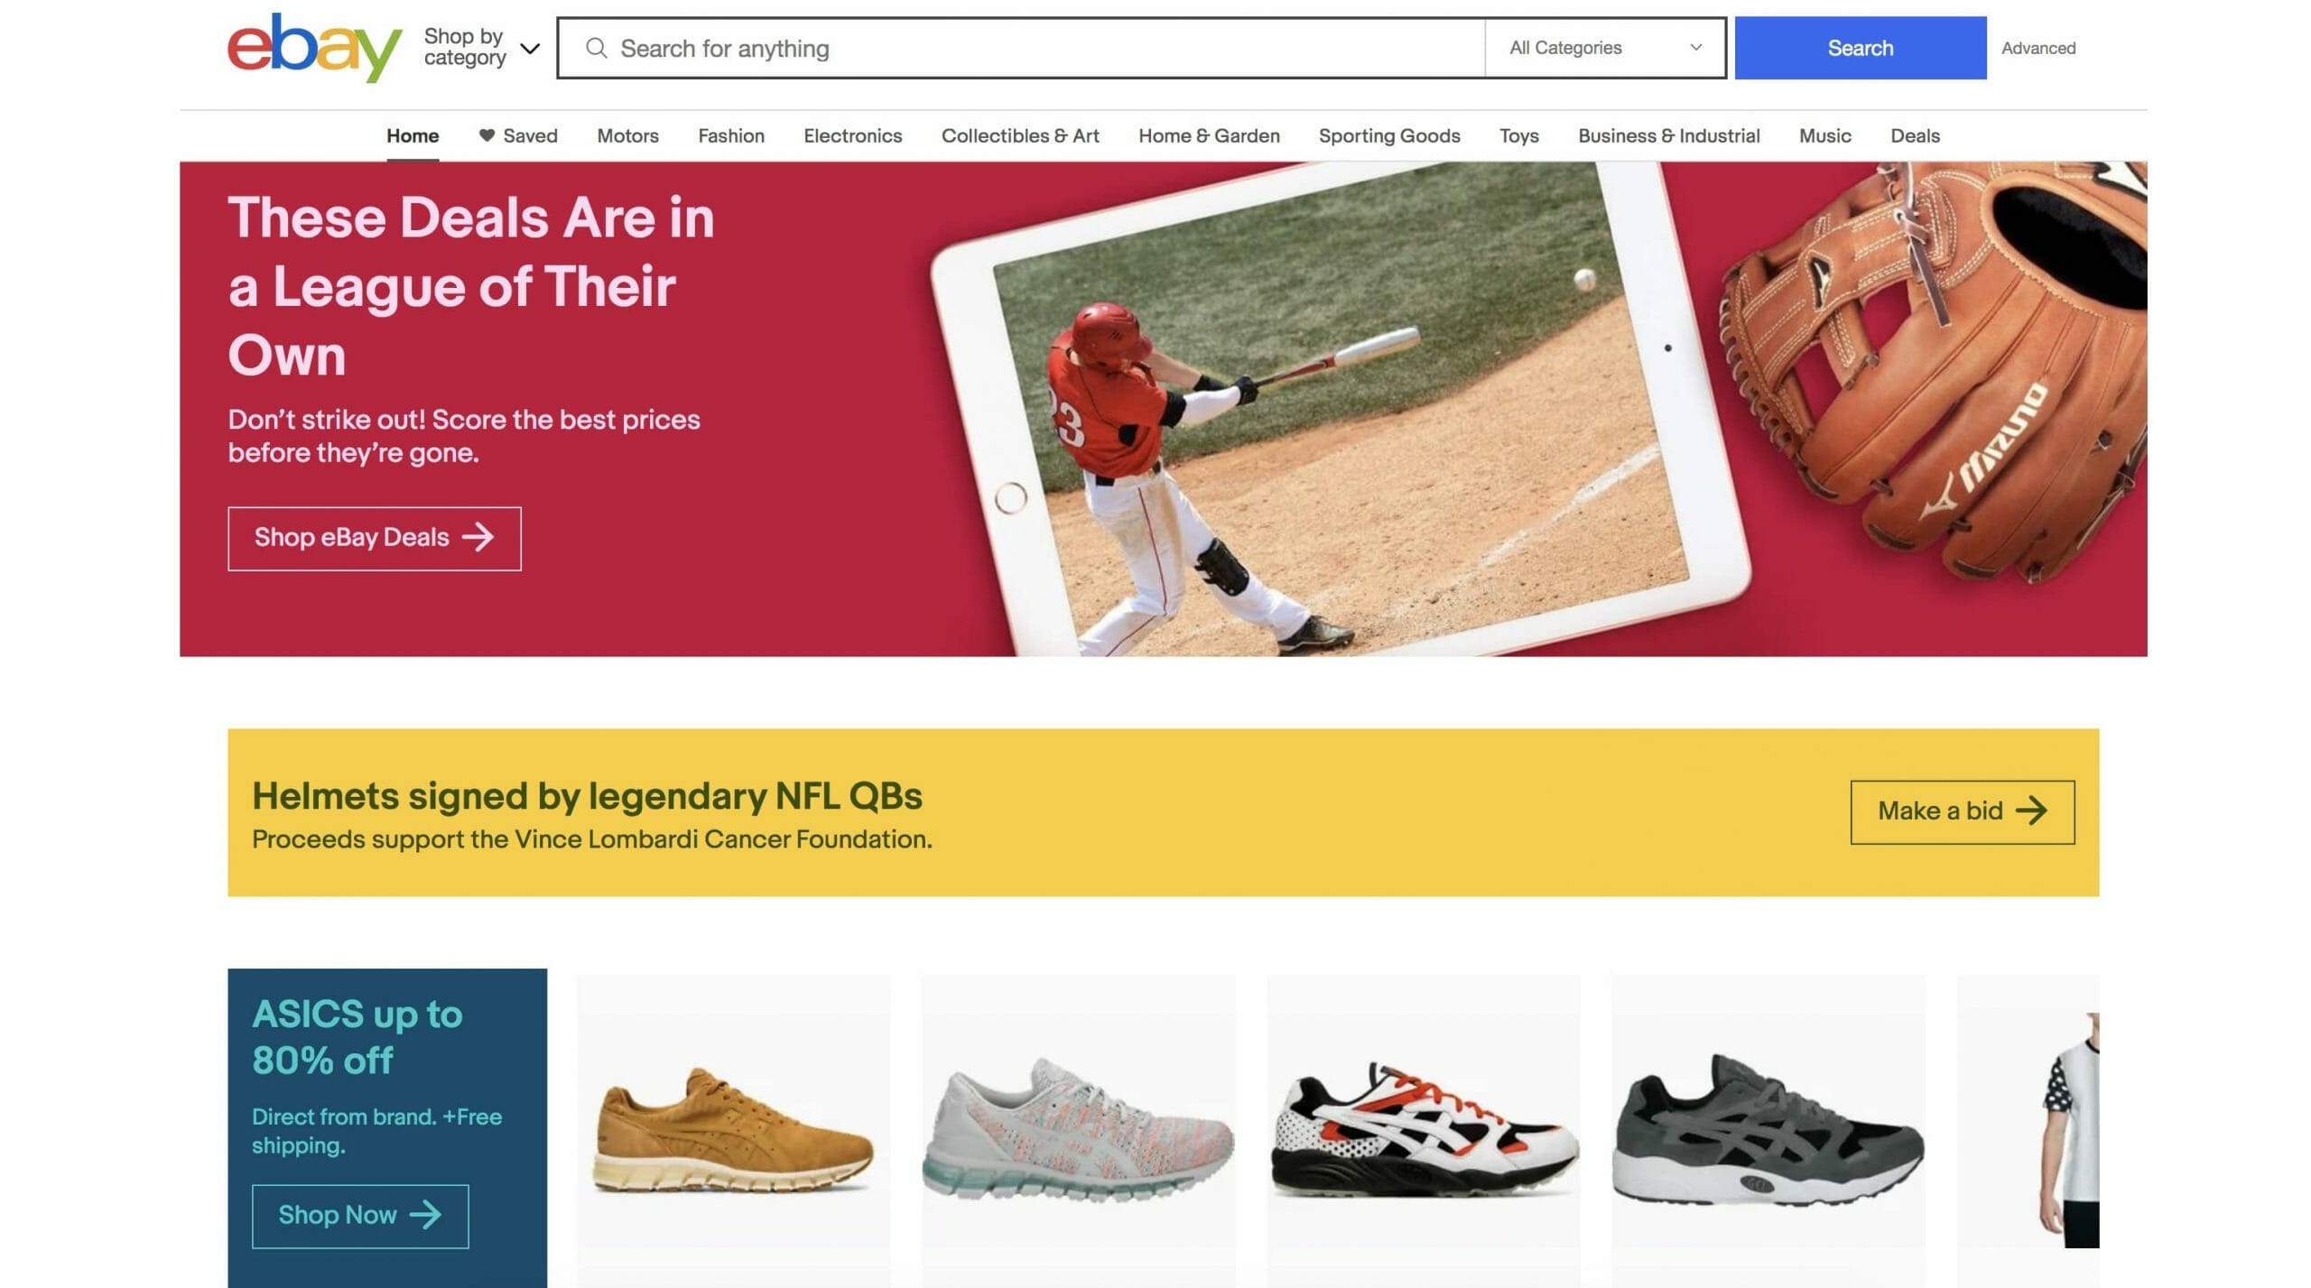Open the gray knit ASICS running shoe
The image size is (2311, 1288).
pyautogui.click(x=1078, y=1130)
